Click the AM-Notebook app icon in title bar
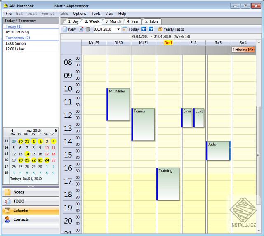The width and height of the screenshot is (264, 236). (6, 6)
